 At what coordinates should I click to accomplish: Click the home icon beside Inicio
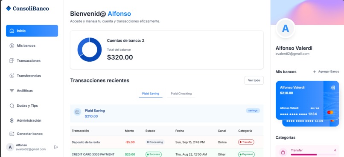click(12, 31)
